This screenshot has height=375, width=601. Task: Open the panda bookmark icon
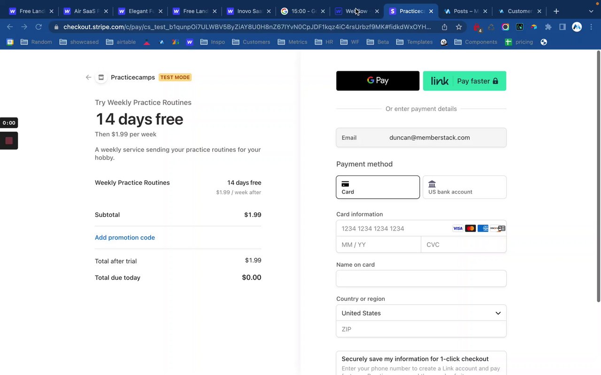click(x=444, y=42)
